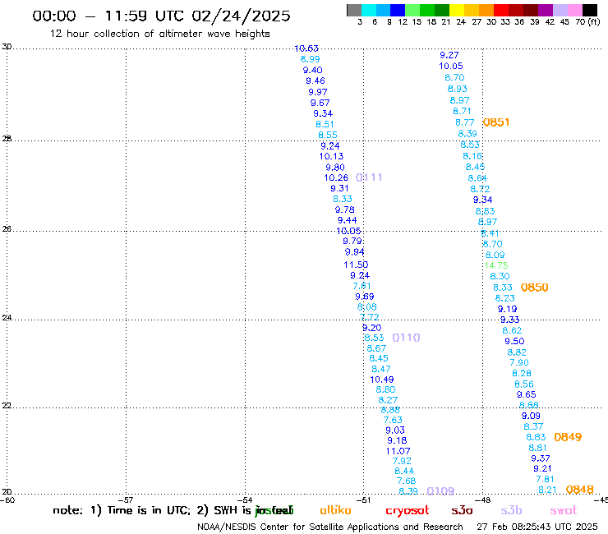Image resolution: width=608 pixels, height=534 pixels.
Task: Select the altika time label 0848
Action: point(580,490)
